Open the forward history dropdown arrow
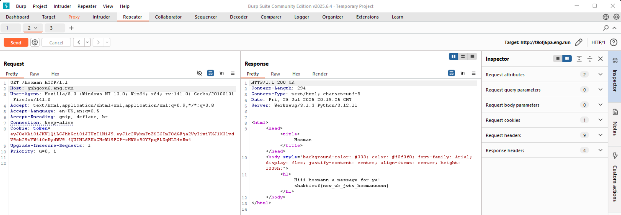This screenshot has width=621, height=215. click(x=107, y=42)
